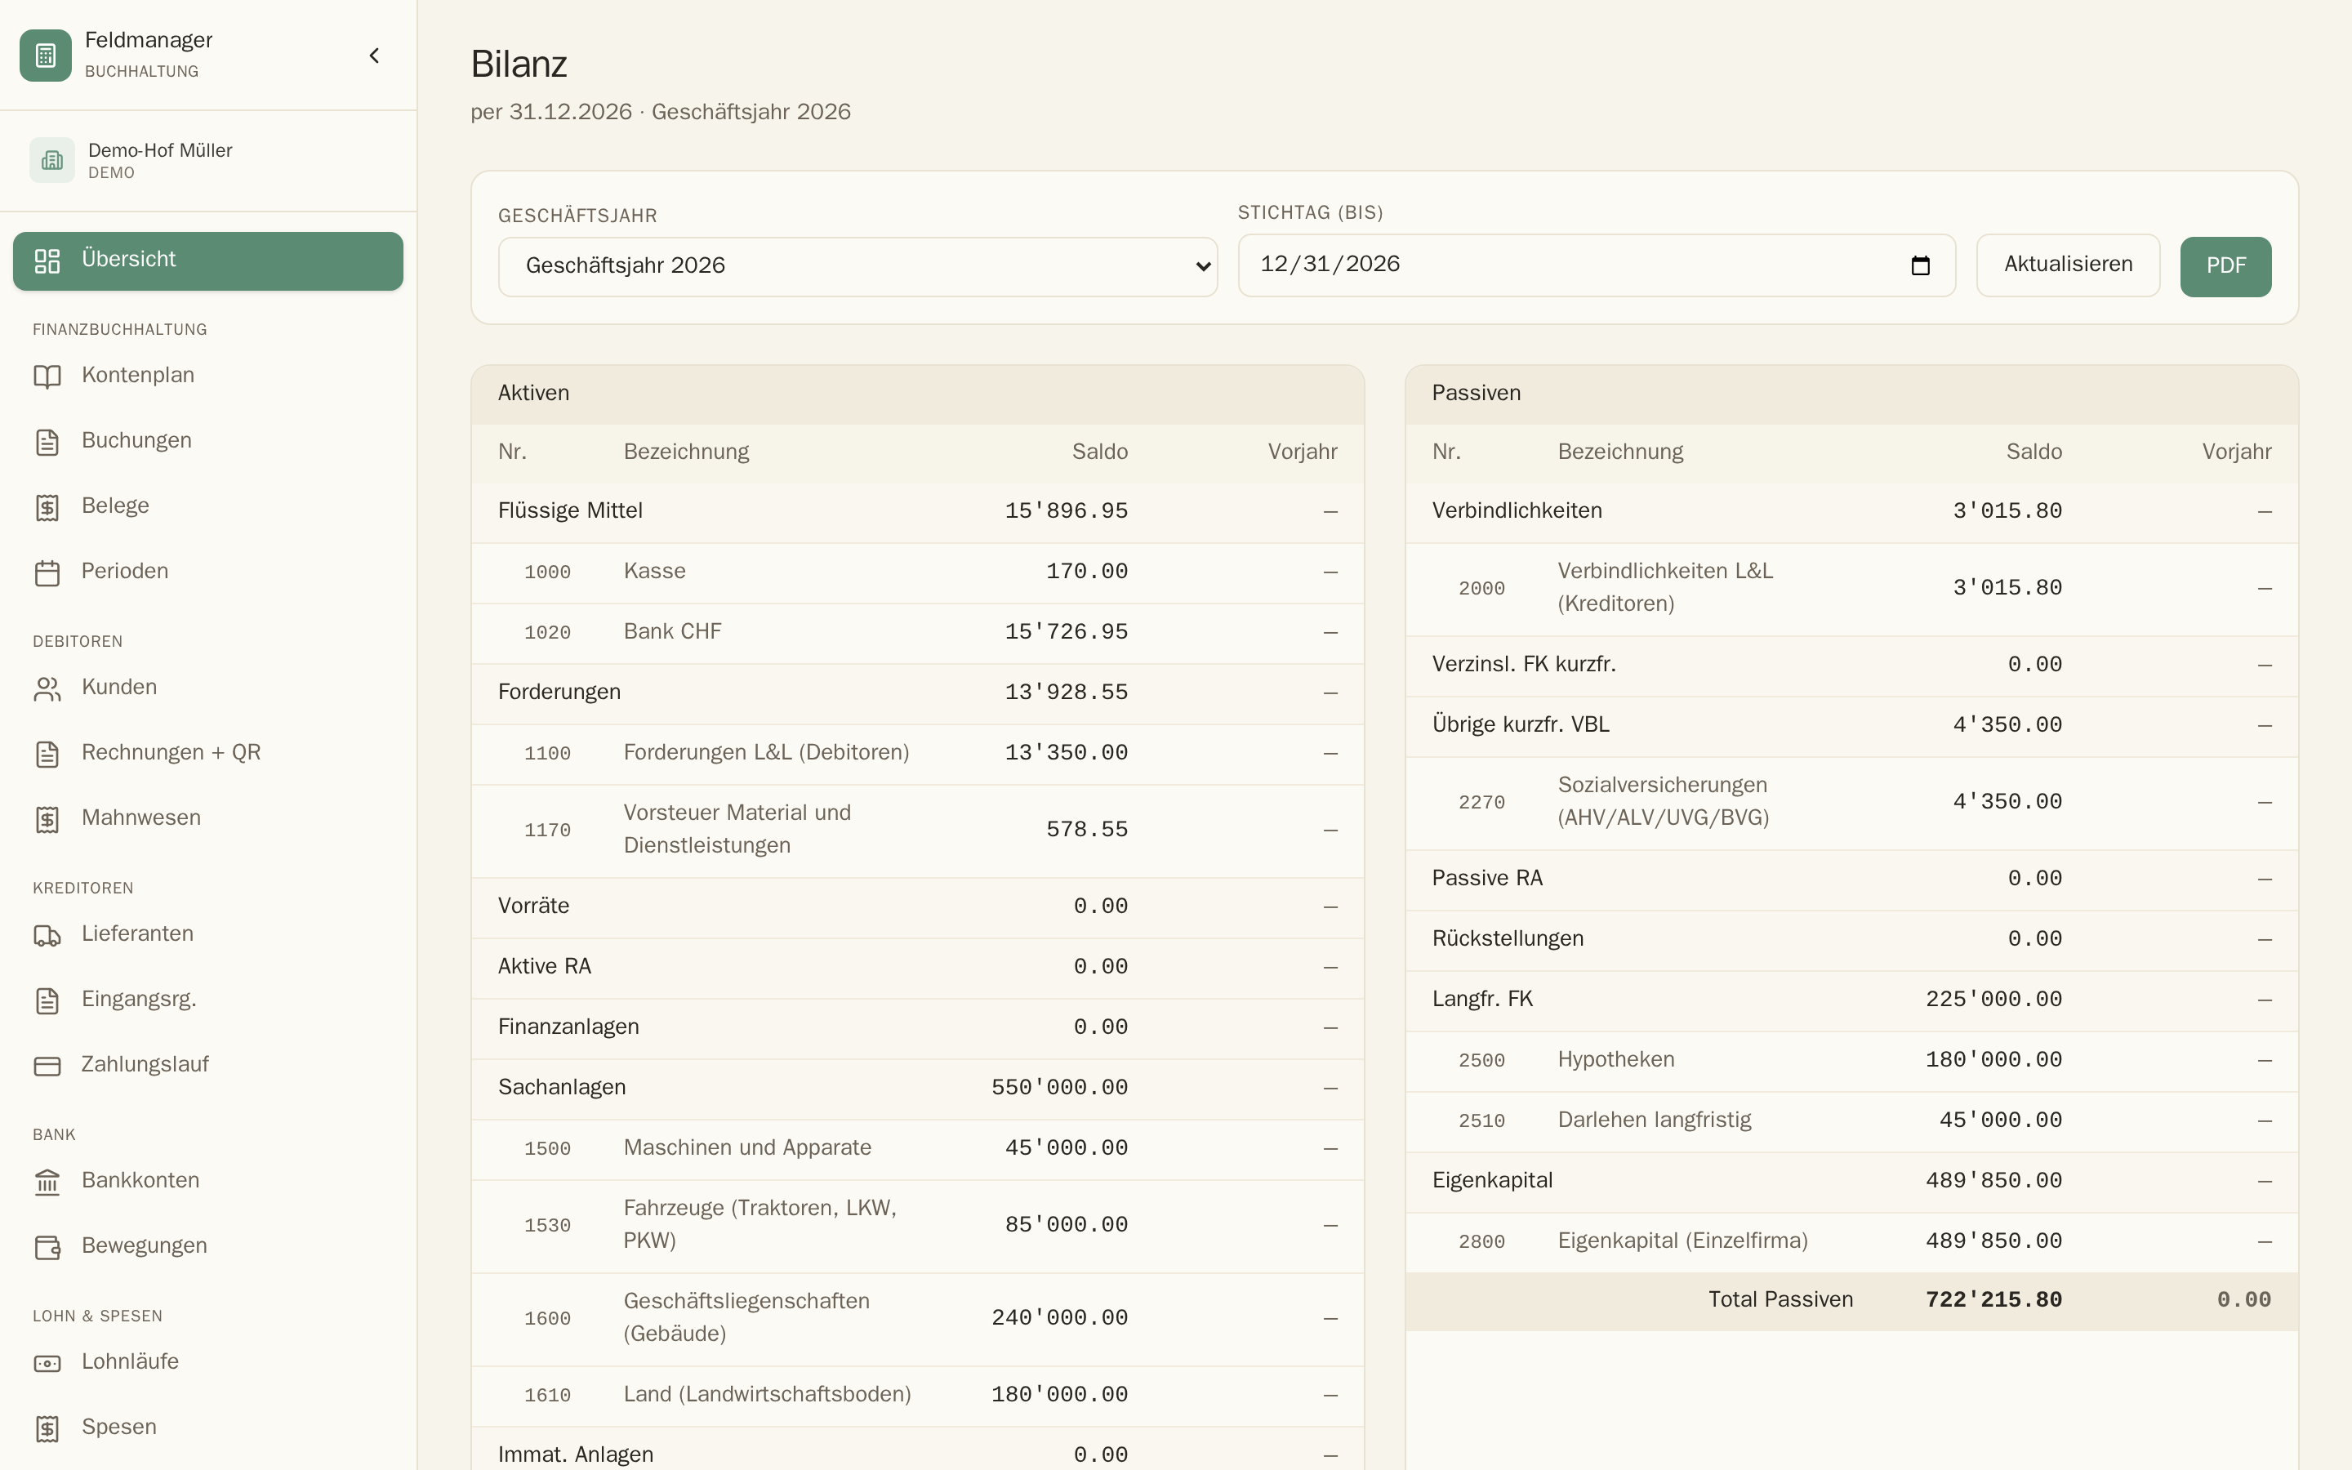Screen dimensions: 2352x1470
Task: Click the Demo-Hof Müller building icon
Action: click(x=51, y=160)
